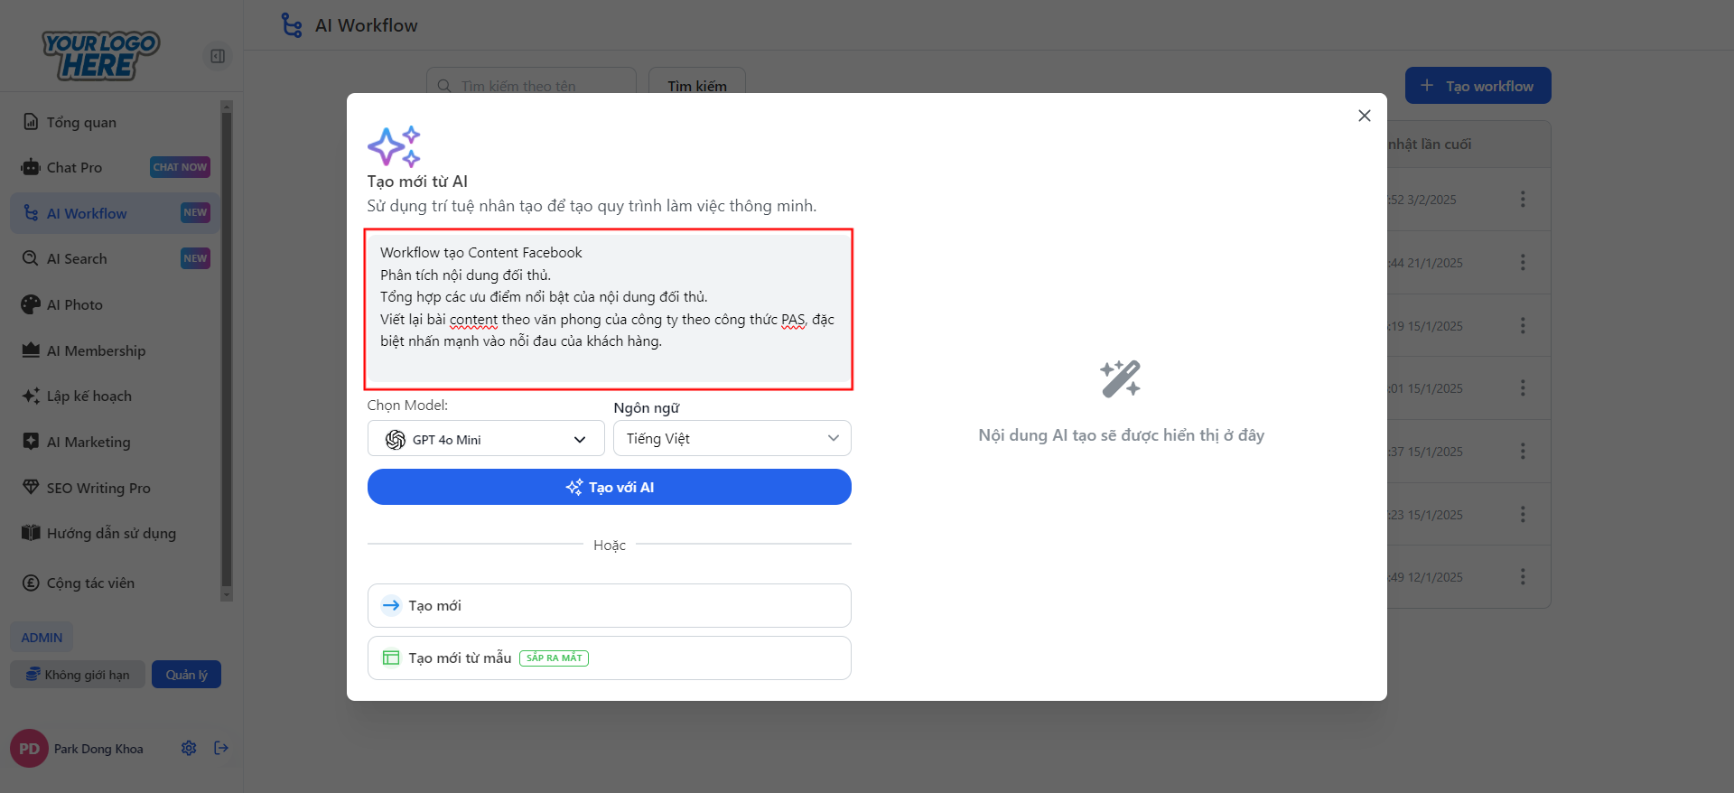Choose the Tạo mới option
This screenshot has width=1734, height=793.
click(609, 606)
